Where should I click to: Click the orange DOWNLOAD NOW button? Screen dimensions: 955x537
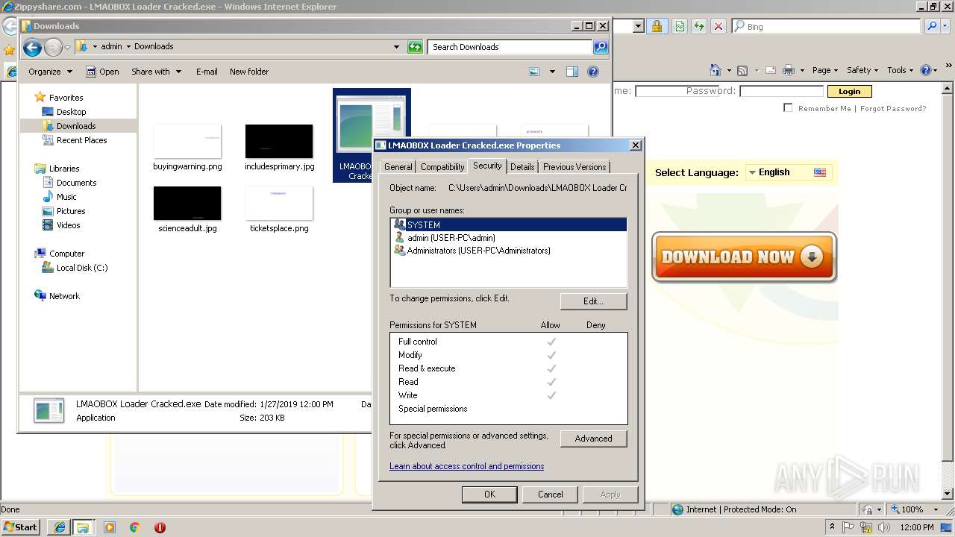click(x=744, y=257)
